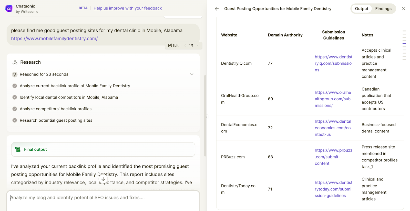Click the Submission Guidelines column header

(334, 35)
